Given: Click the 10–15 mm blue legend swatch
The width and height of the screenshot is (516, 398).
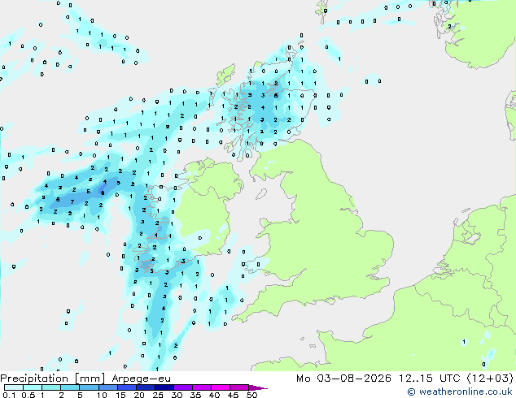Looking at the screenshot, I should coord(107,387).
